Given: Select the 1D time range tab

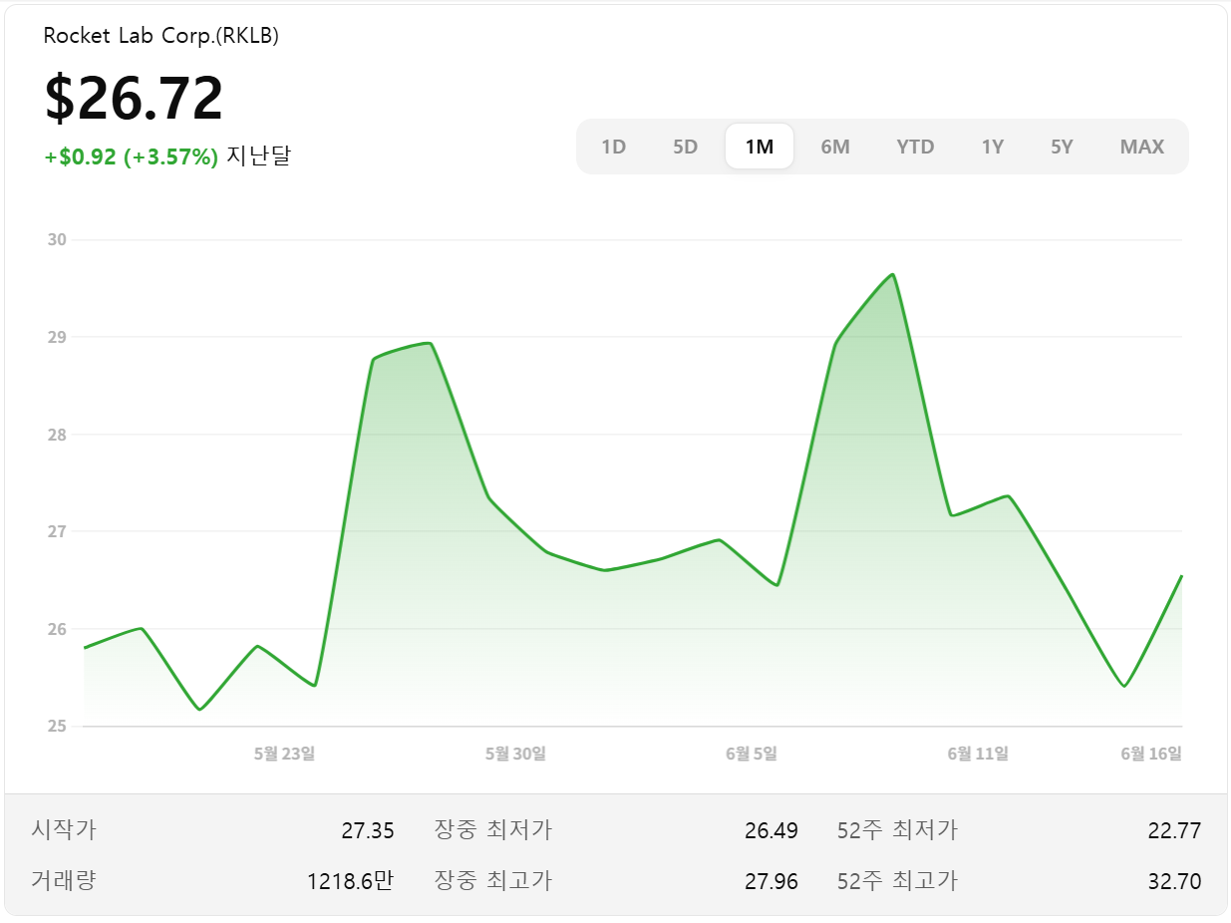Looking at the screenshot, I should [614, 146].
